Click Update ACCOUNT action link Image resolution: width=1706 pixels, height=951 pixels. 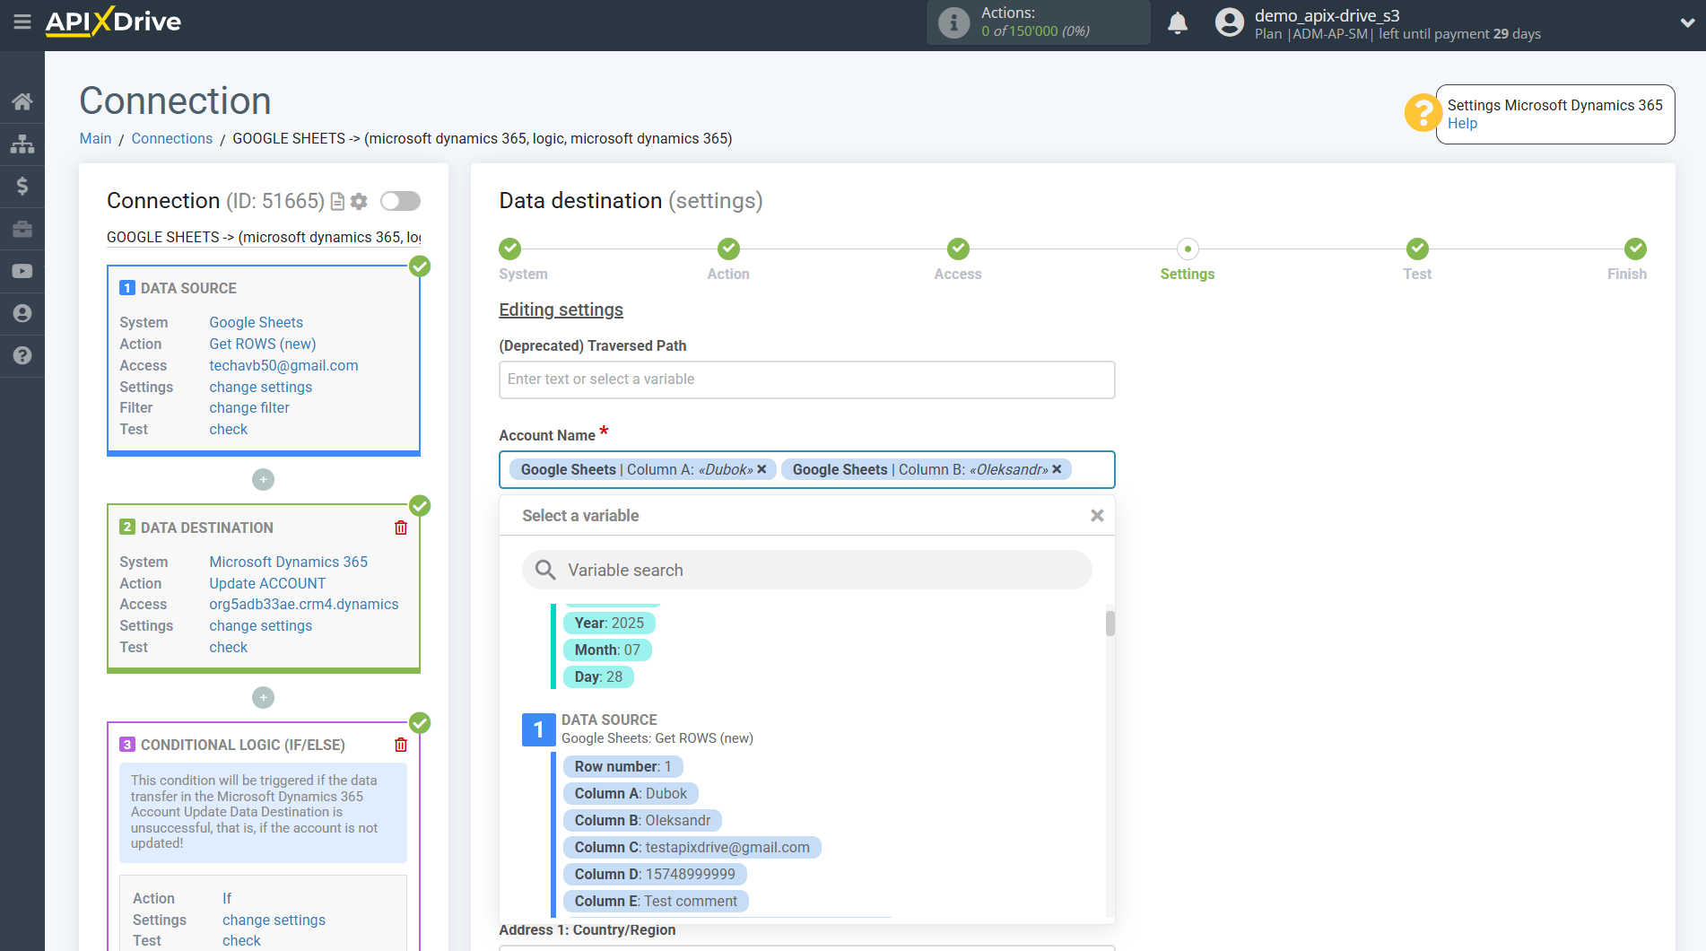[267, 583]
